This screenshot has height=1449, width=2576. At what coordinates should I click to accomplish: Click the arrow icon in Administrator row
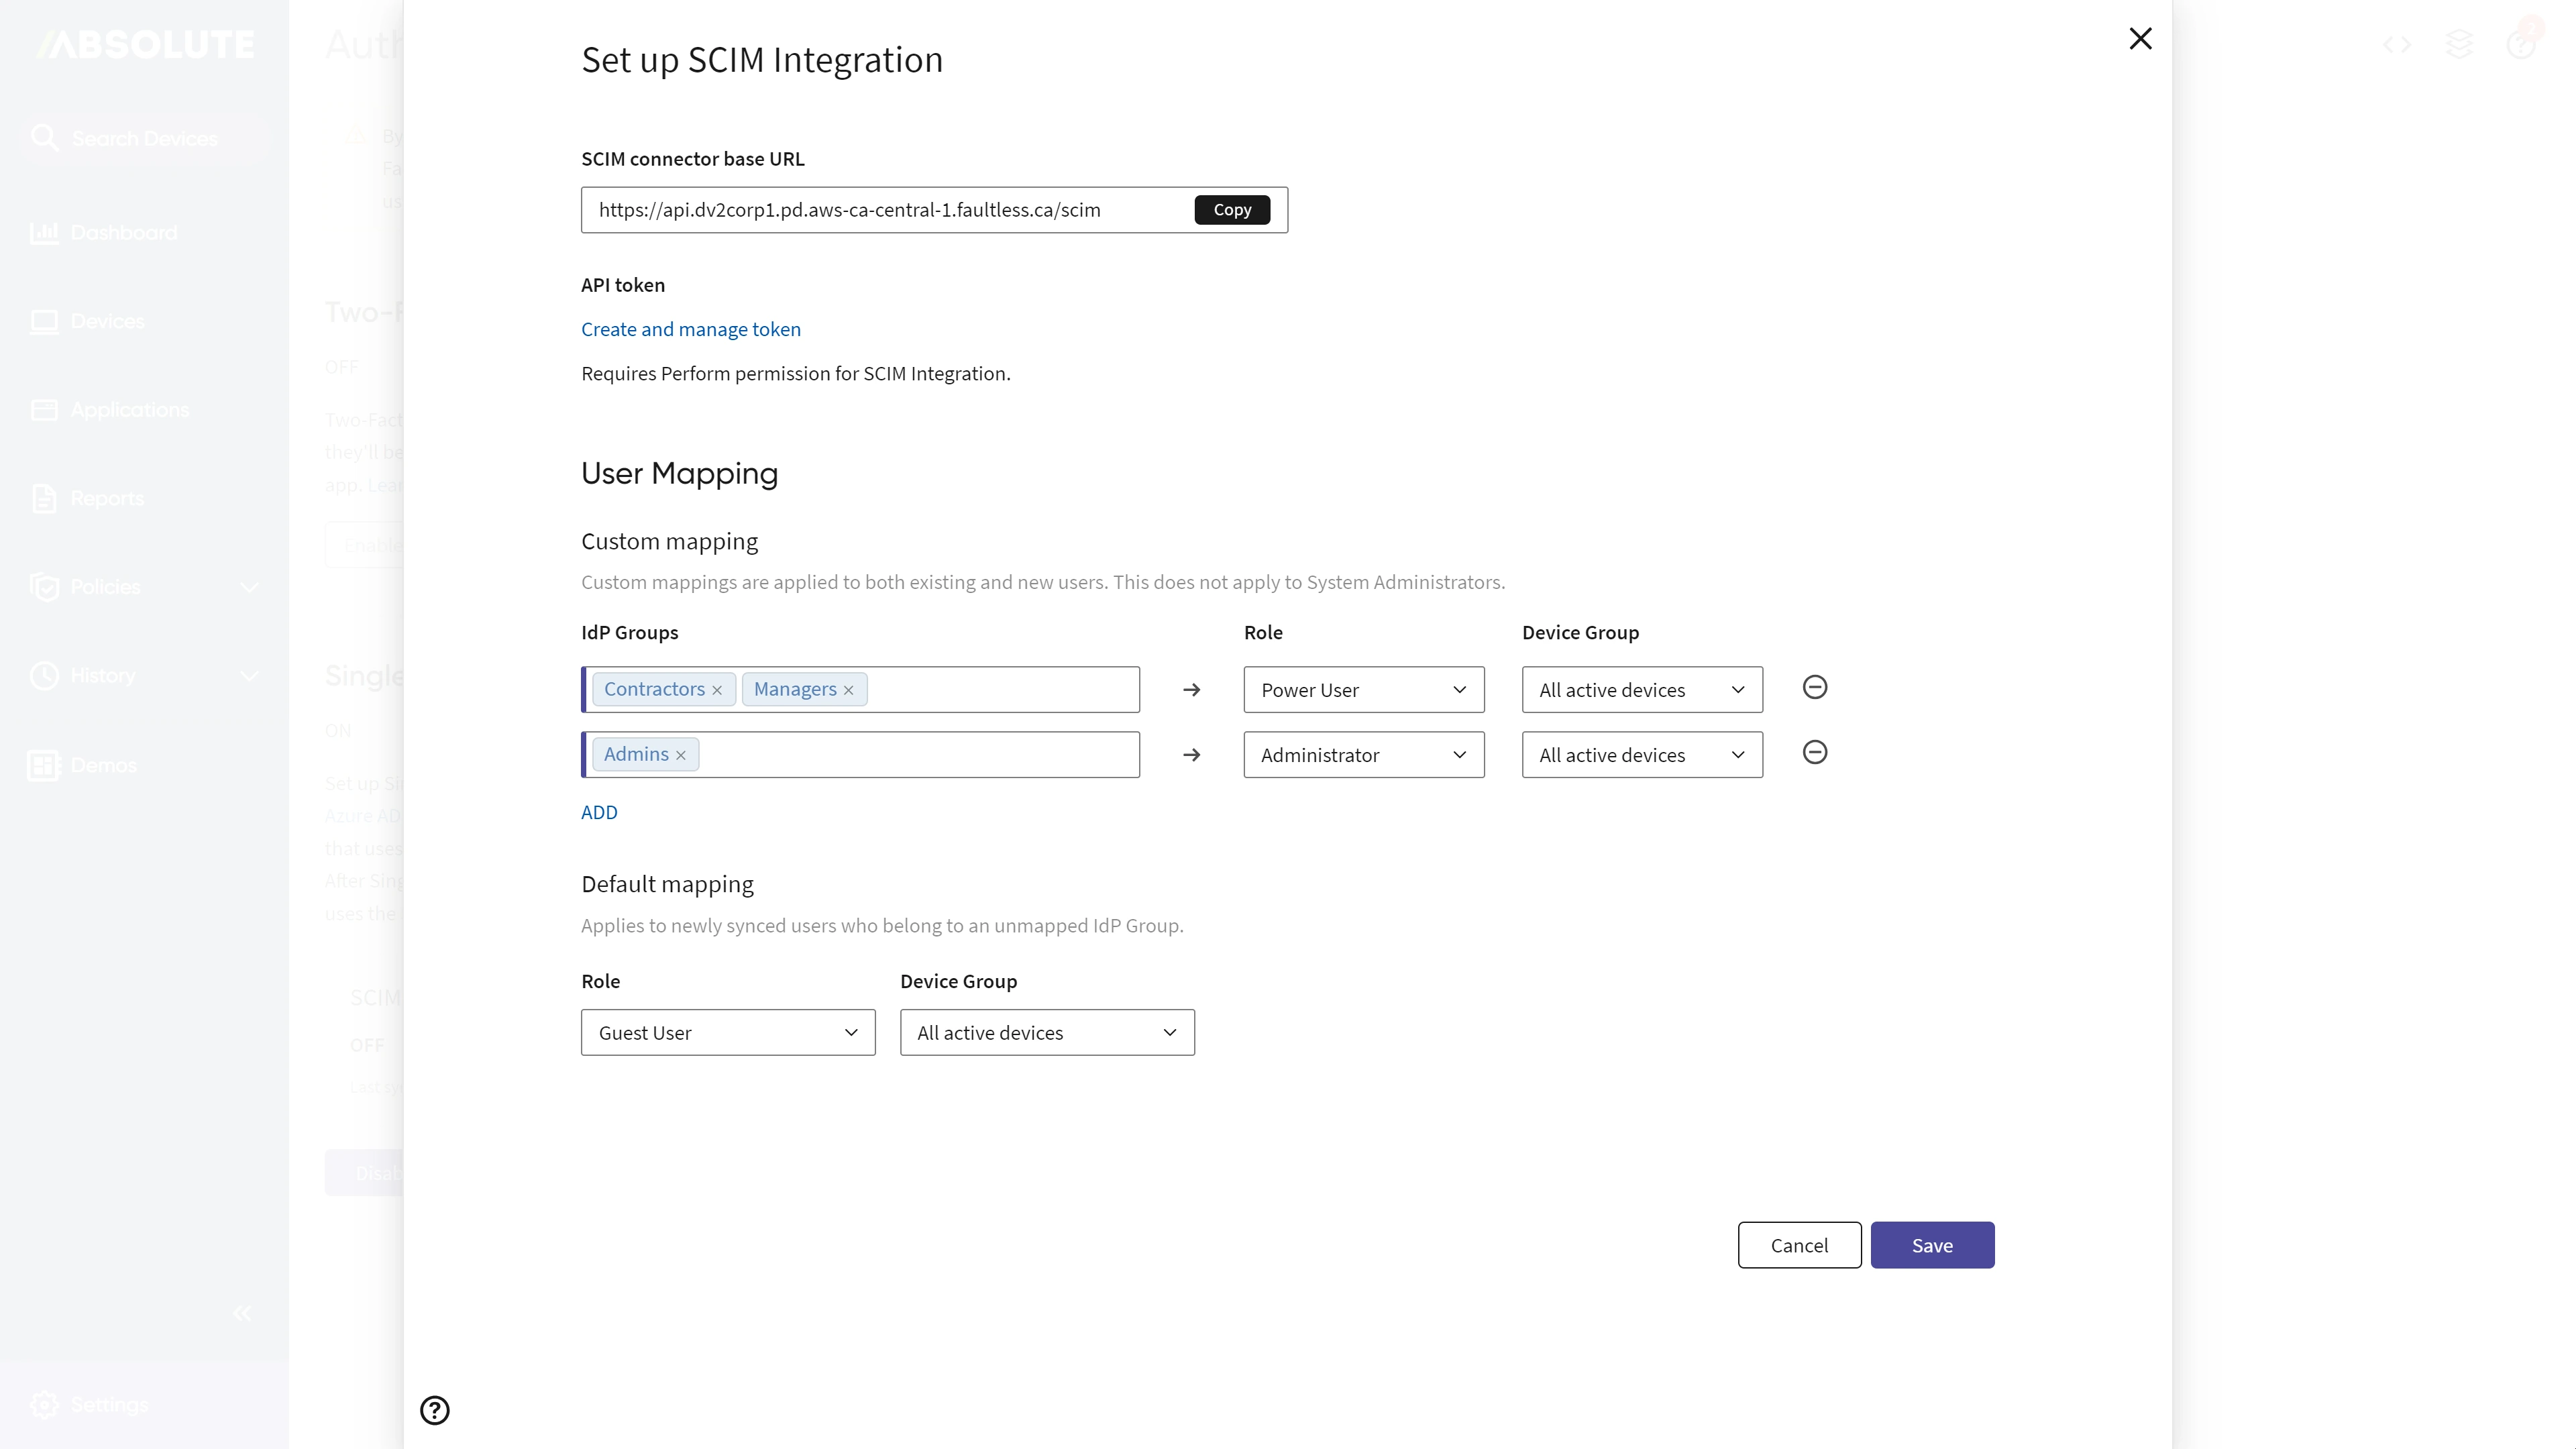[1191, 755]
